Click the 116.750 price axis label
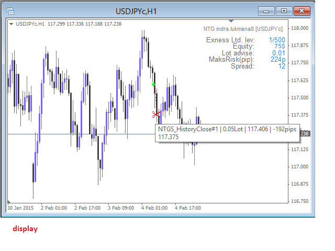This screenshot has width=335, height=251. [299, 201]
